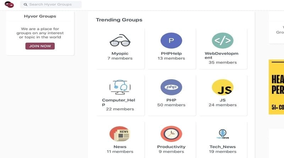Screen dimensions: 284x158
Task: Click the Trending Groups heading
Action: pyautogui.click(x=119, y=20)
